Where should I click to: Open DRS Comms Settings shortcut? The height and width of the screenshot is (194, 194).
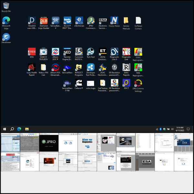[138, 86]
